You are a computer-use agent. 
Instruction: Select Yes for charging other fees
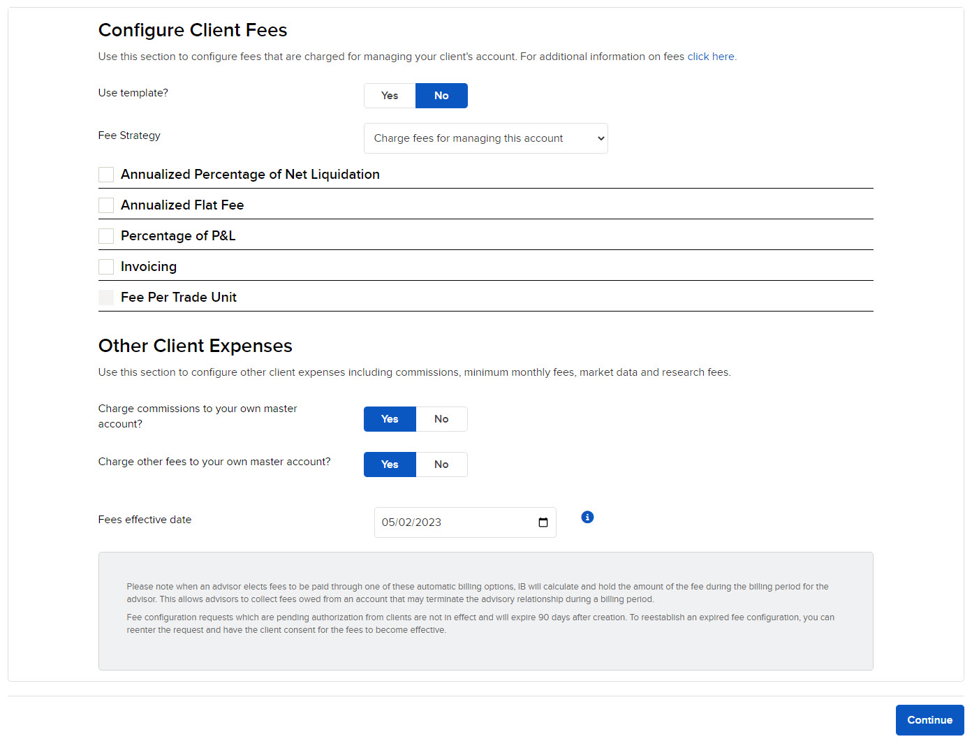click(390, 464)
